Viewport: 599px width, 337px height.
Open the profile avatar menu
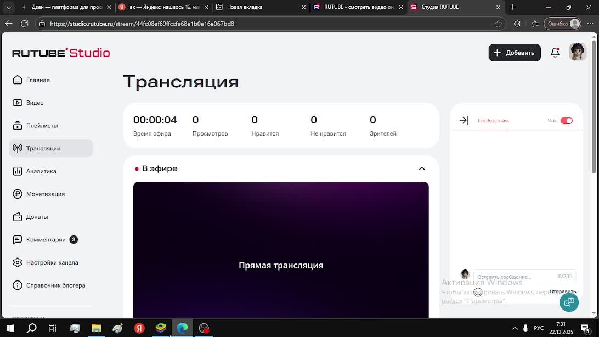click(x=578, y=52)
